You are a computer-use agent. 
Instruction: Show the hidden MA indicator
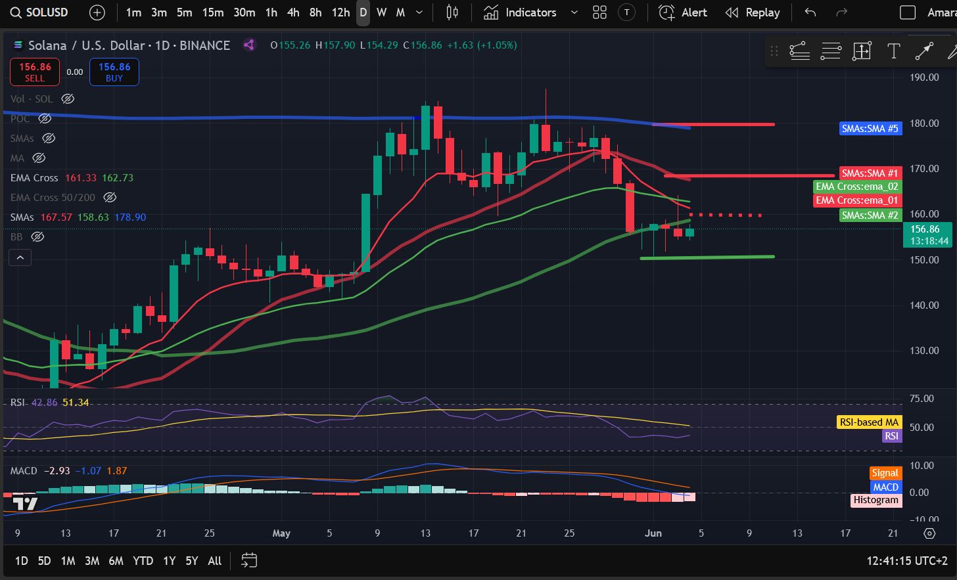click(x=39, y=158)
